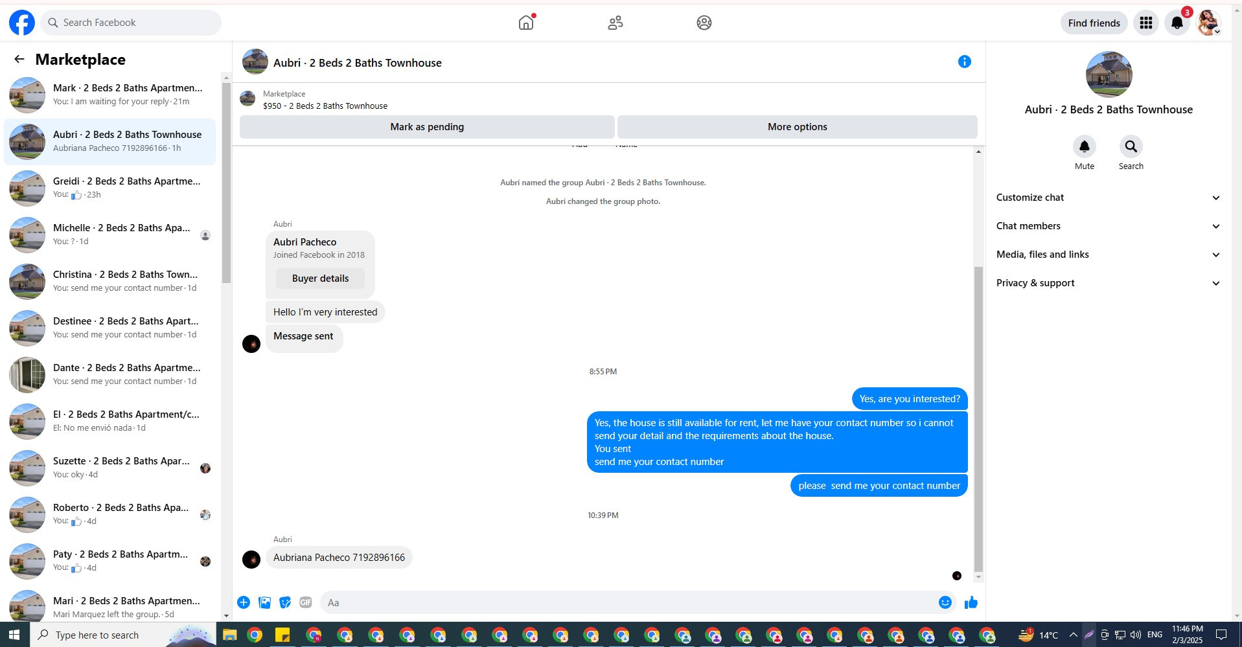Open the Notifications bell
The height and width of the screenshot is (647, 1242).
coord(1177,23)
